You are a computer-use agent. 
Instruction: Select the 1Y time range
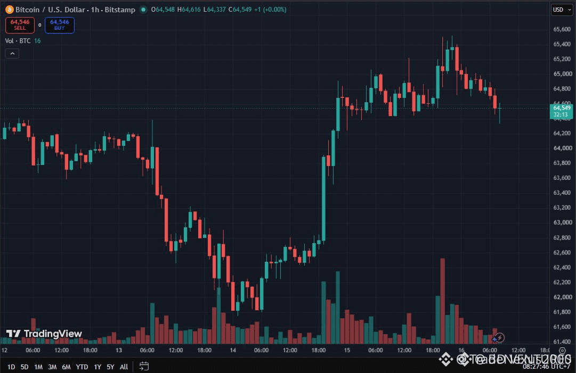click(x=98, y=367)
